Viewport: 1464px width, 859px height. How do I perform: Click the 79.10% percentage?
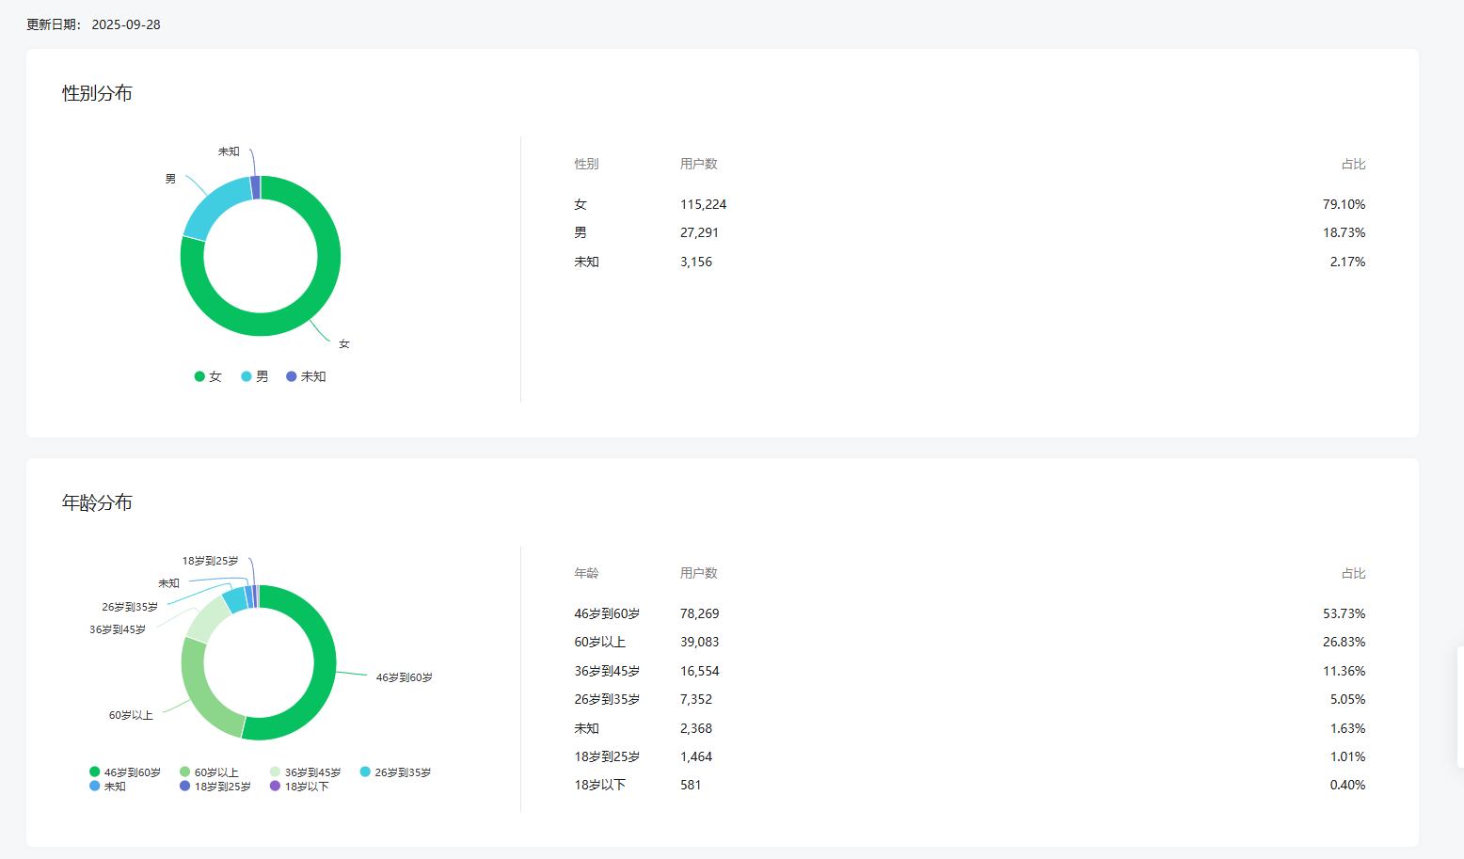[x=1344, y=204]
